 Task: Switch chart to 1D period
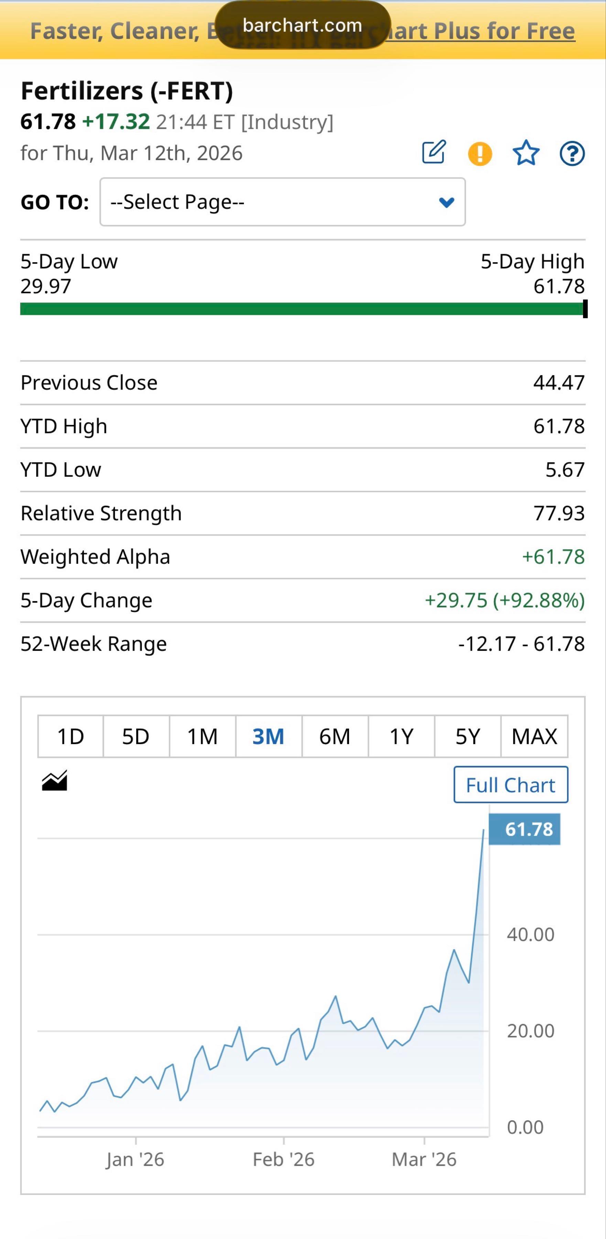[x=71, y=737]
